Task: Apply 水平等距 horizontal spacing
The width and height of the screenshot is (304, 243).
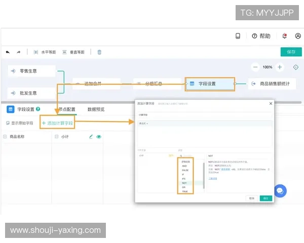Action: point(45,52)
